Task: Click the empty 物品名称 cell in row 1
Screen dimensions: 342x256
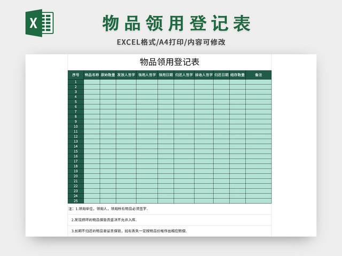Action: (92, 82)
